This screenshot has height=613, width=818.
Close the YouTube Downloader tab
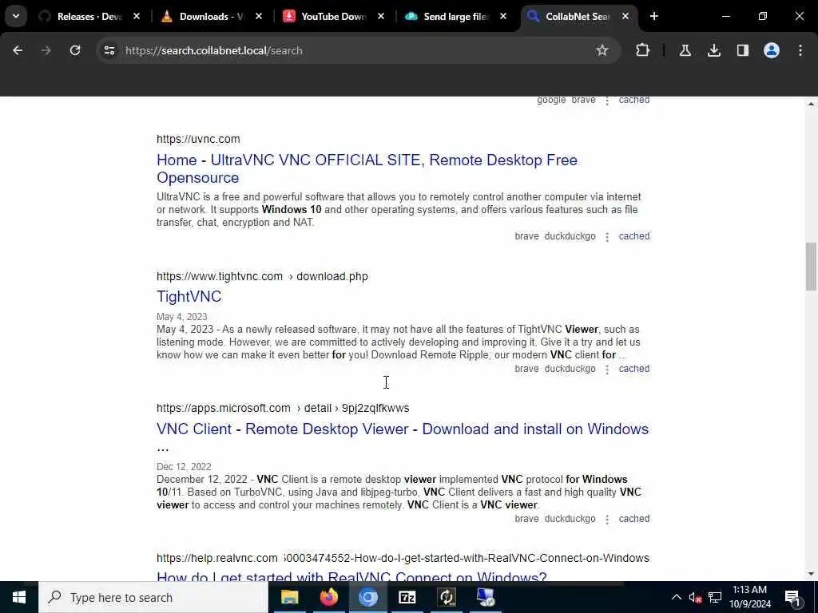click(381, 17)
